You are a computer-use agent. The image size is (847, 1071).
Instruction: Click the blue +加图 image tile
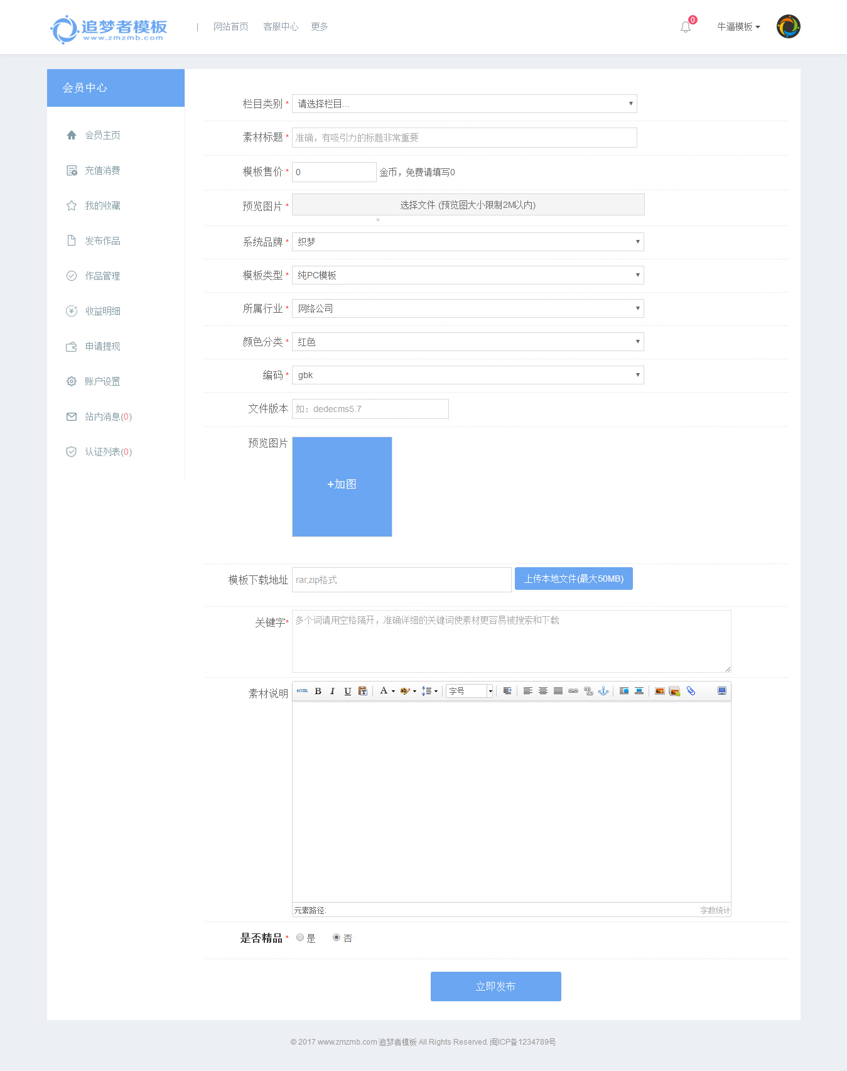click(342, 487)
